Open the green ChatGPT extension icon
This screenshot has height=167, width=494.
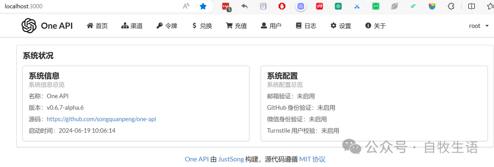pyautogui.click(x=338, y=6)
